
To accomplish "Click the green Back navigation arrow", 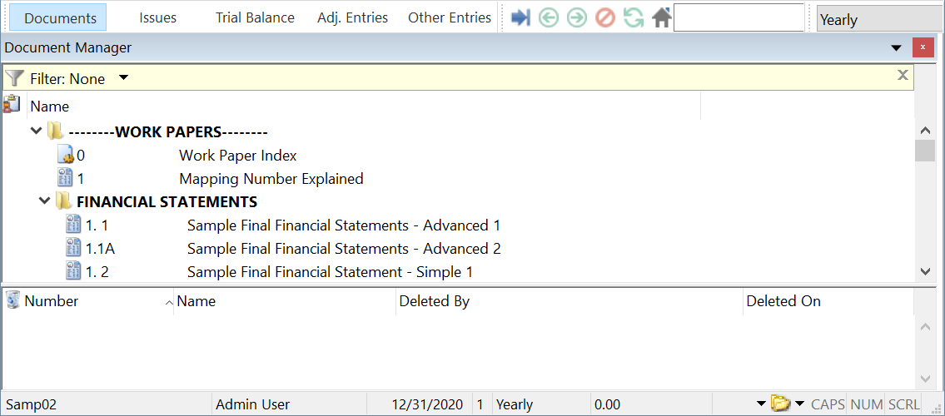I will pos(548,17).
